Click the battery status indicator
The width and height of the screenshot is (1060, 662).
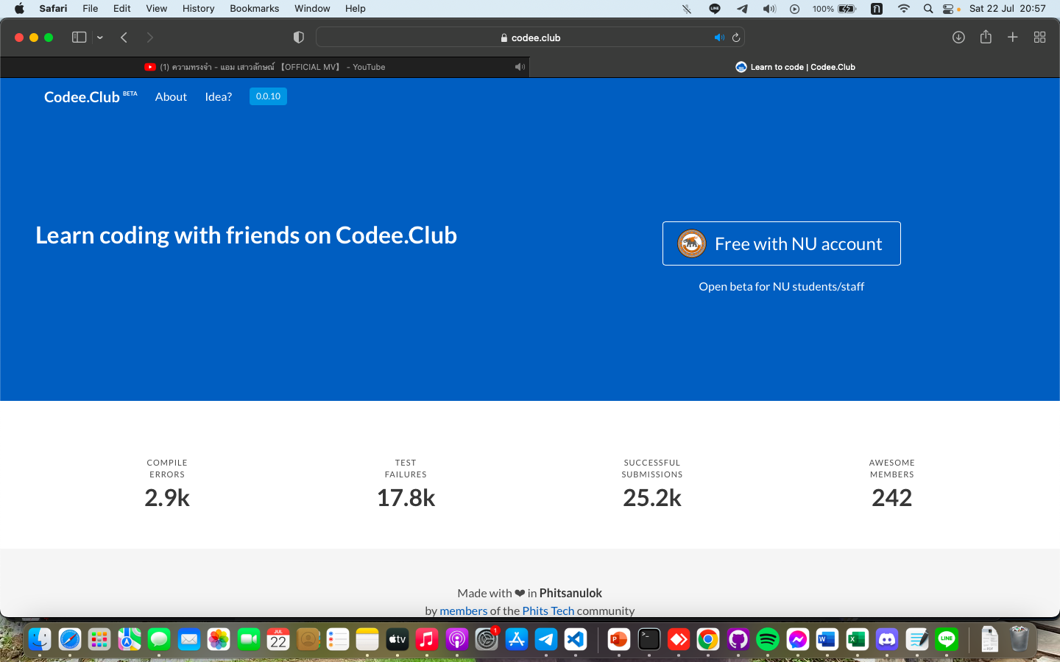tap(835, 9)
